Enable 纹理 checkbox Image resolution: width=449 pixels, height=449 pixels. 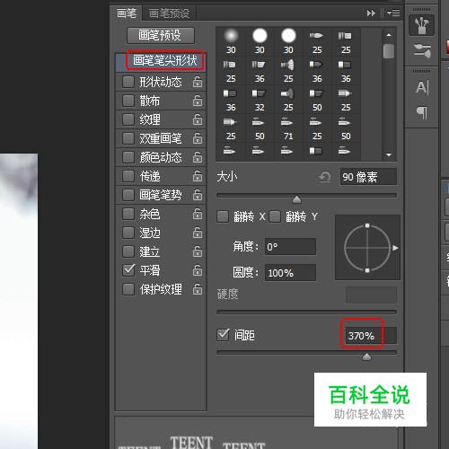tap(128, 119)
